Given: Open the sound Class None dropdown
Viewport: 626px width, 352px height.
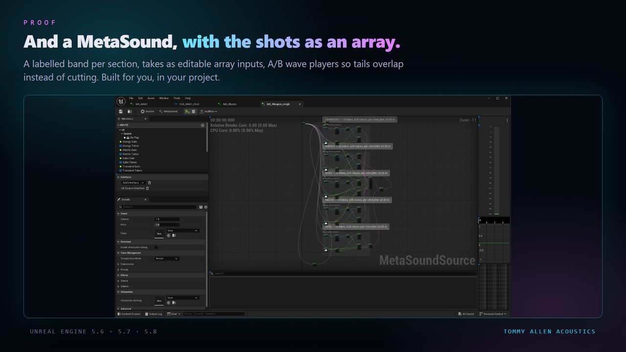Looking at the screenshot, I should pos(183,230).
